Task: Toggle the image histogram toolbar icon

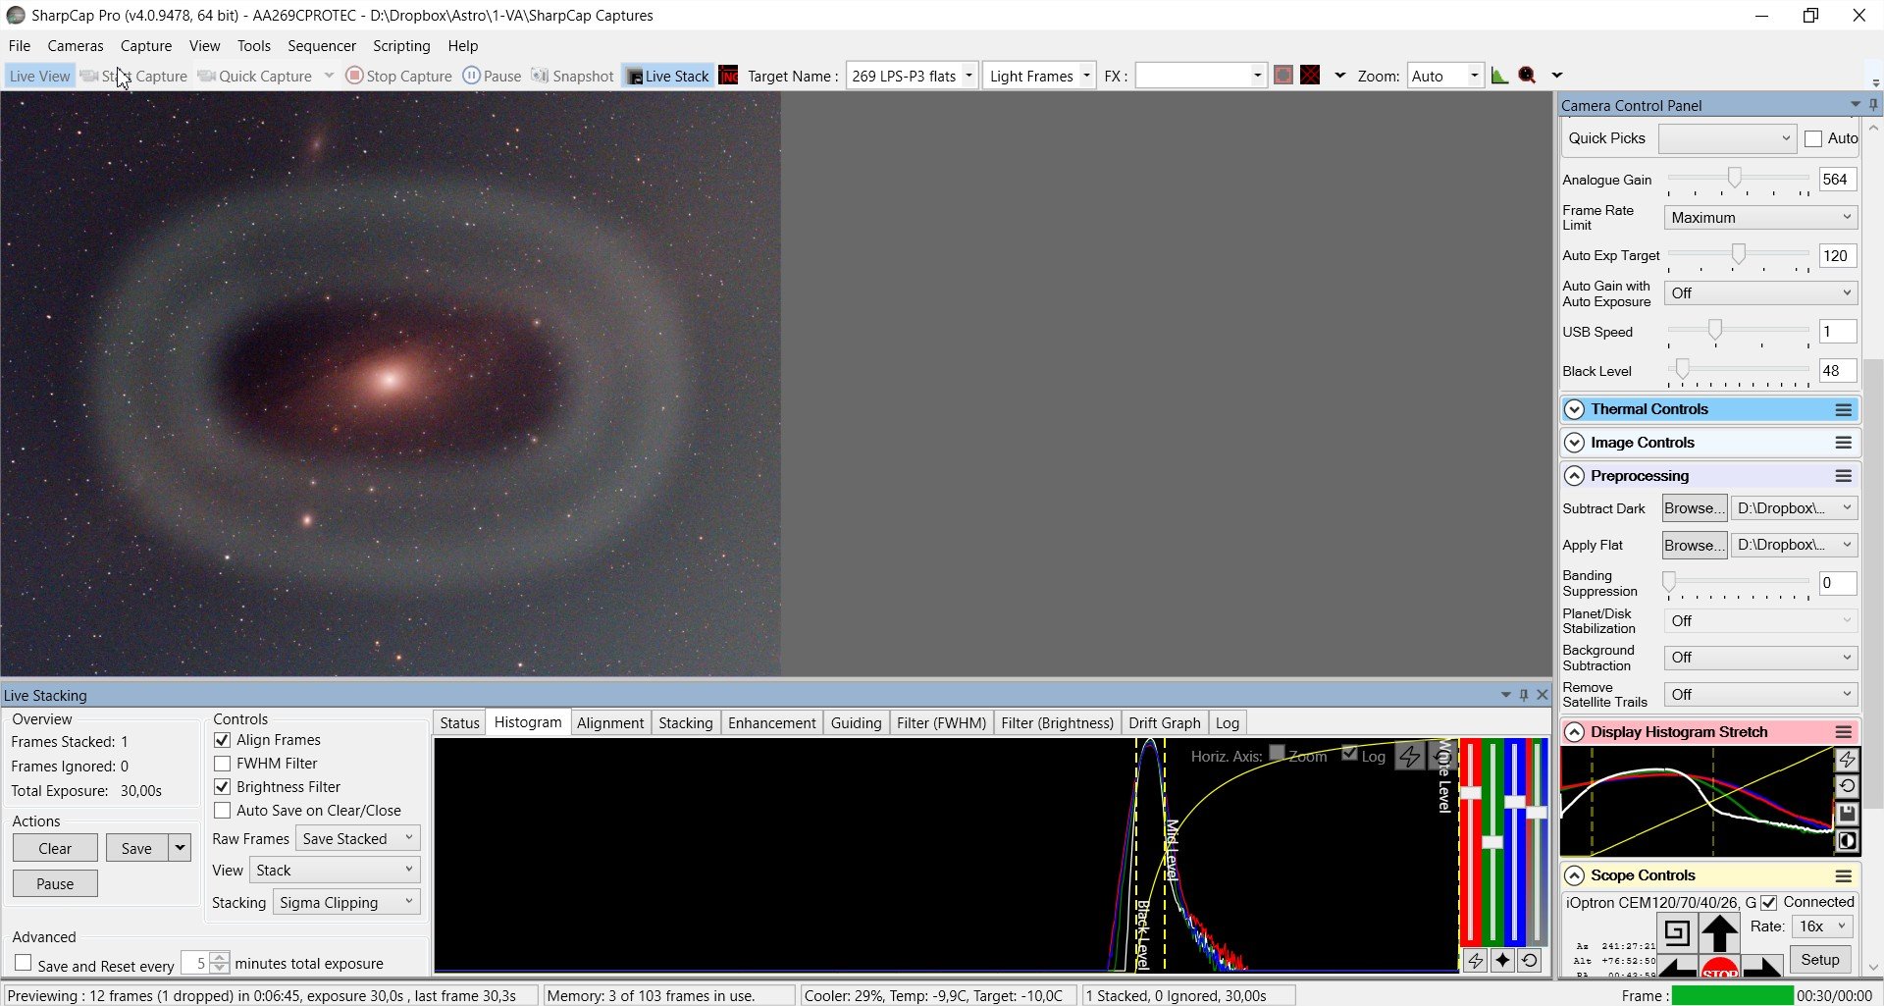Action: pos(1499,76)
